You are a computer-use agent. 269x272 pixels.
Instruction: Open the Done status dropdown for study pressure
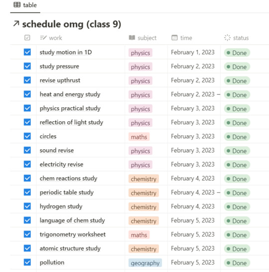(x=237, y=67)
